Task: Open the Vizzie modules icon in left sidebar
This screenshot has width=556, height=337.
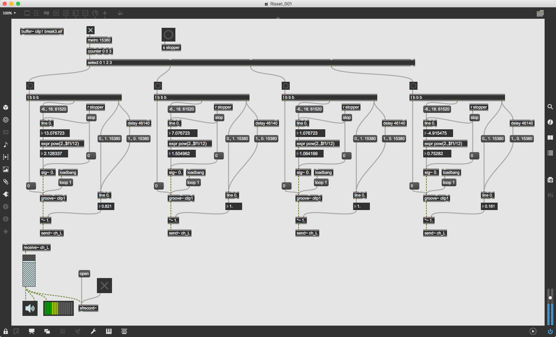Action: tap(6, 207)
